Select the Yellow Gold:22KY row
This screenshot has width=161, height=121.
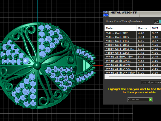pos(133,53)
